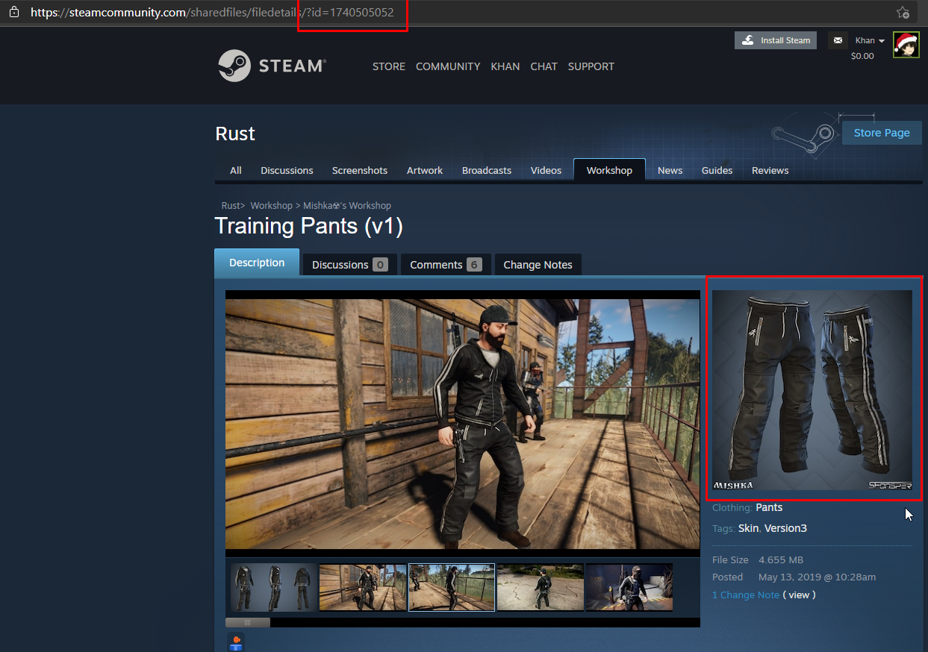Click the Training Pants (v1) title
The width and height of the screenshot is (928, 652).
coord(308,226)
